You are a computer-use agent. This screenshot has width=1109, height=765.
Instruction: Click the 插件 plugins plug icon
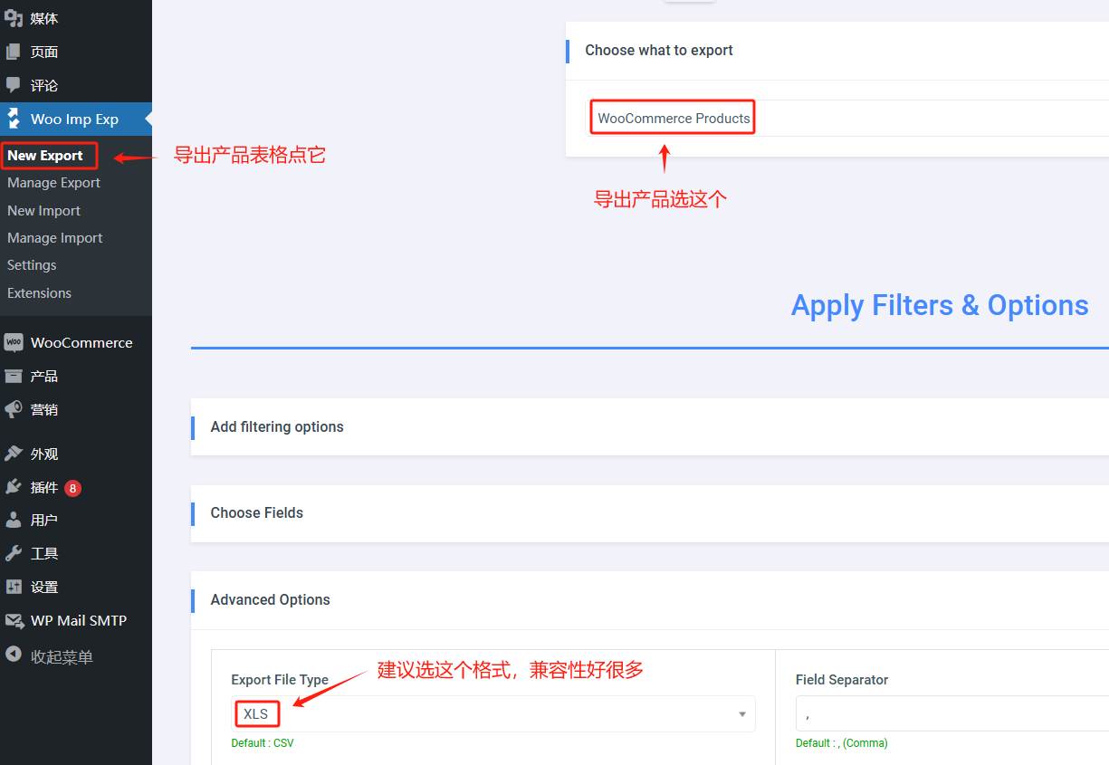coord(14,487)
